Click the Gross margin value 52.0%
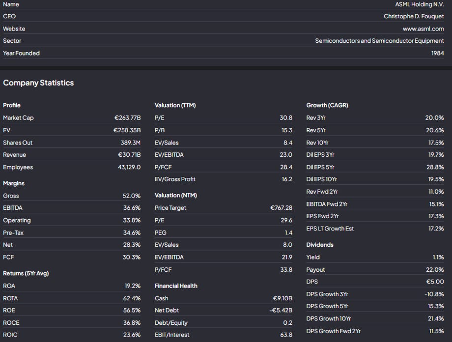This screenshot has height=342, width=452. (x=132, y=196)
